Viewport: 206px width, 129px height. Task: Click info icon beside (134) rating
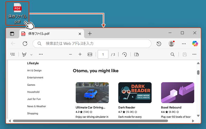pos(91,112)
